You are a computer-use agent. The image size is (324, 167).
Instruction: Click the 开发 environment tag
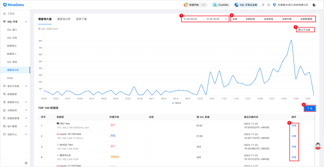coord(113,136)
